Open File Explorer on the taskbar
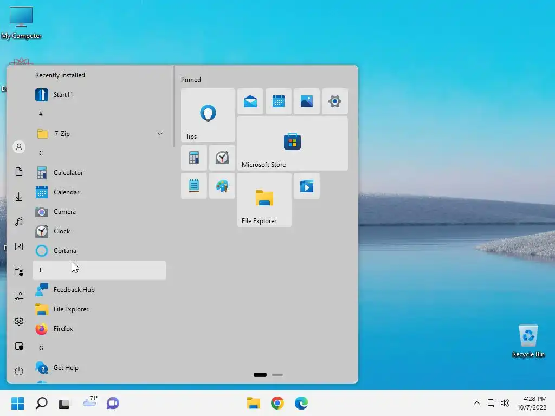Screen dimensions: 555x416 [x=254, y=403]
